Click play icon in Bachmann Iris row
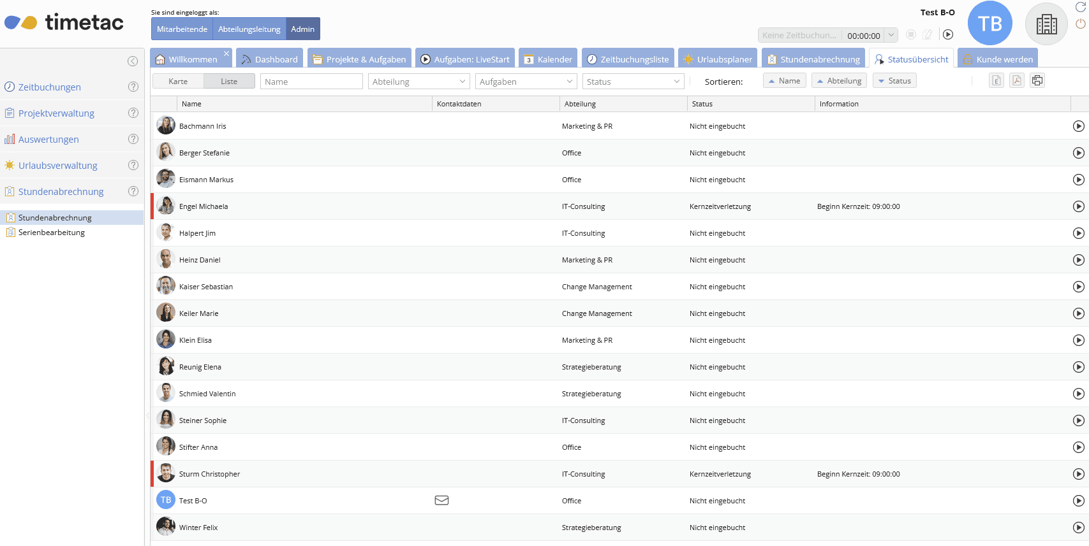 (x=1078, y=126)
